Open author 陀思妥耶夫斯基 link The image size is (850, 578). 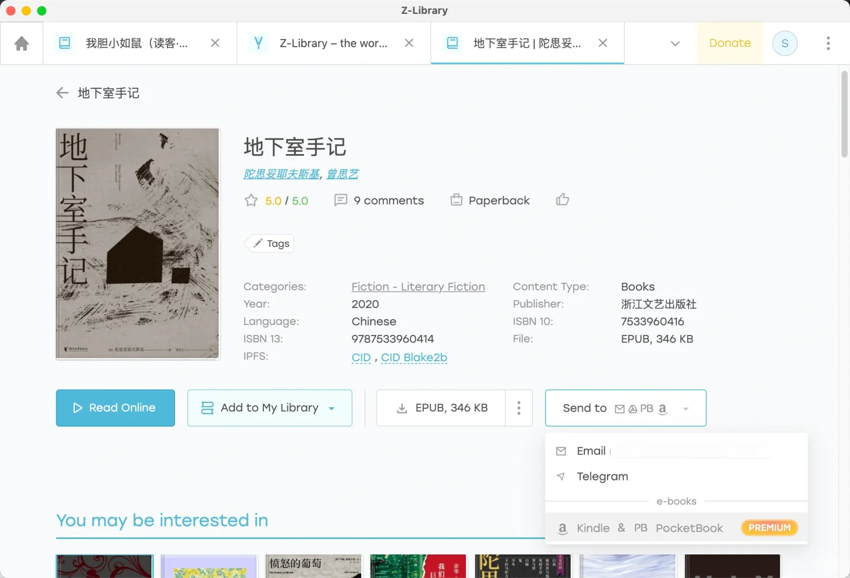click(282, 174)
